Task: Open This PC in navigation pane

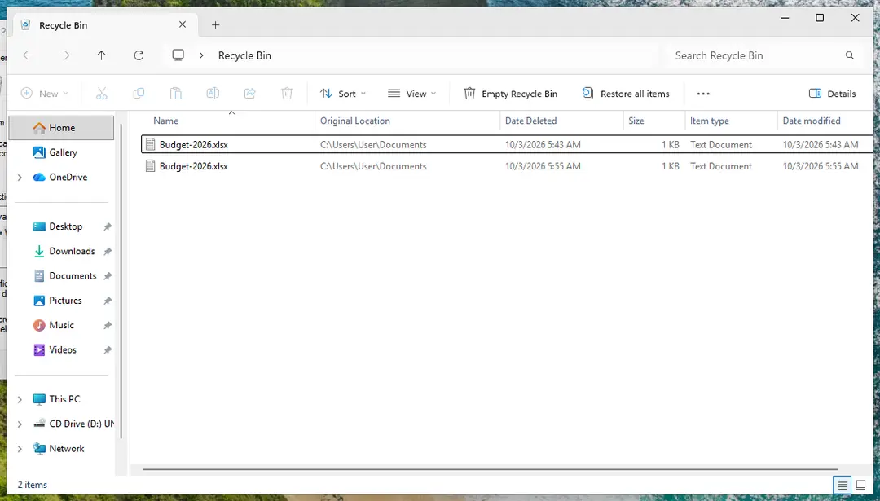Action: [64, 399]
